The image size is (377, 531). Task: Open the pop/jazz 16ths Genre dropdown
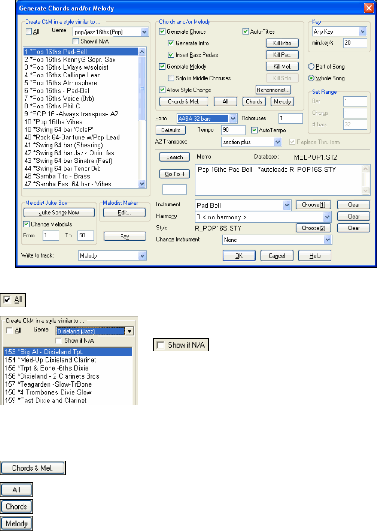(x=144, y=32)
